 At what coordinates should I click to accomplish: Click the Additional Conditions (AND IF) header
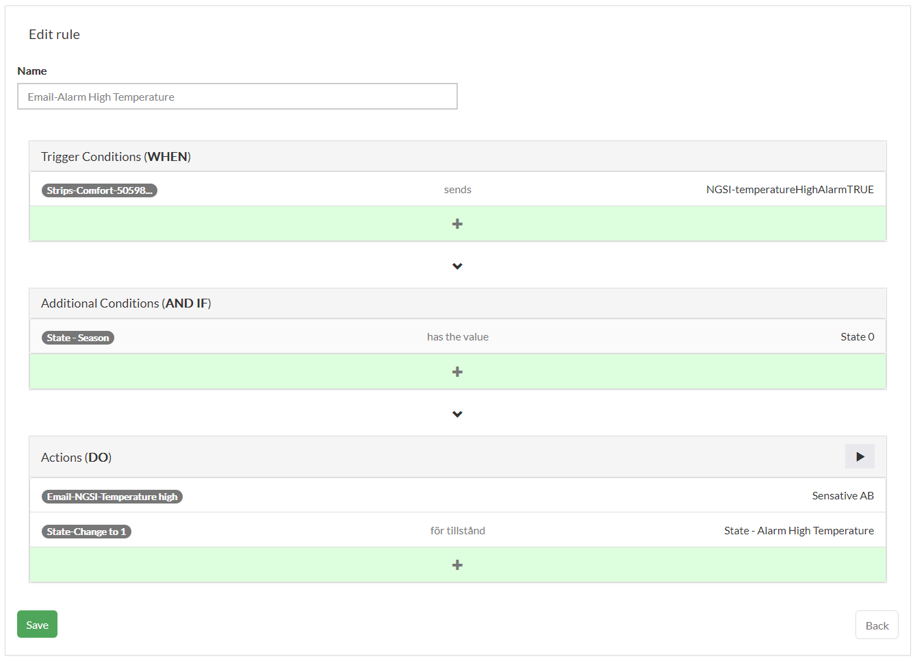point(126,303)
